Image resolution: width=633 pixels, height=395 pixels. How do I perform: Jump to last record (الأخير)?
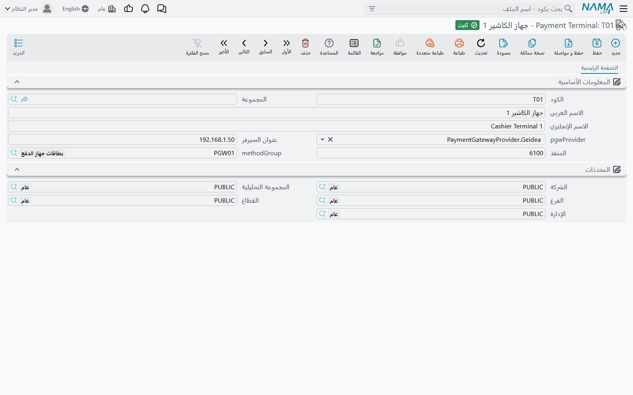click(224, 47)
